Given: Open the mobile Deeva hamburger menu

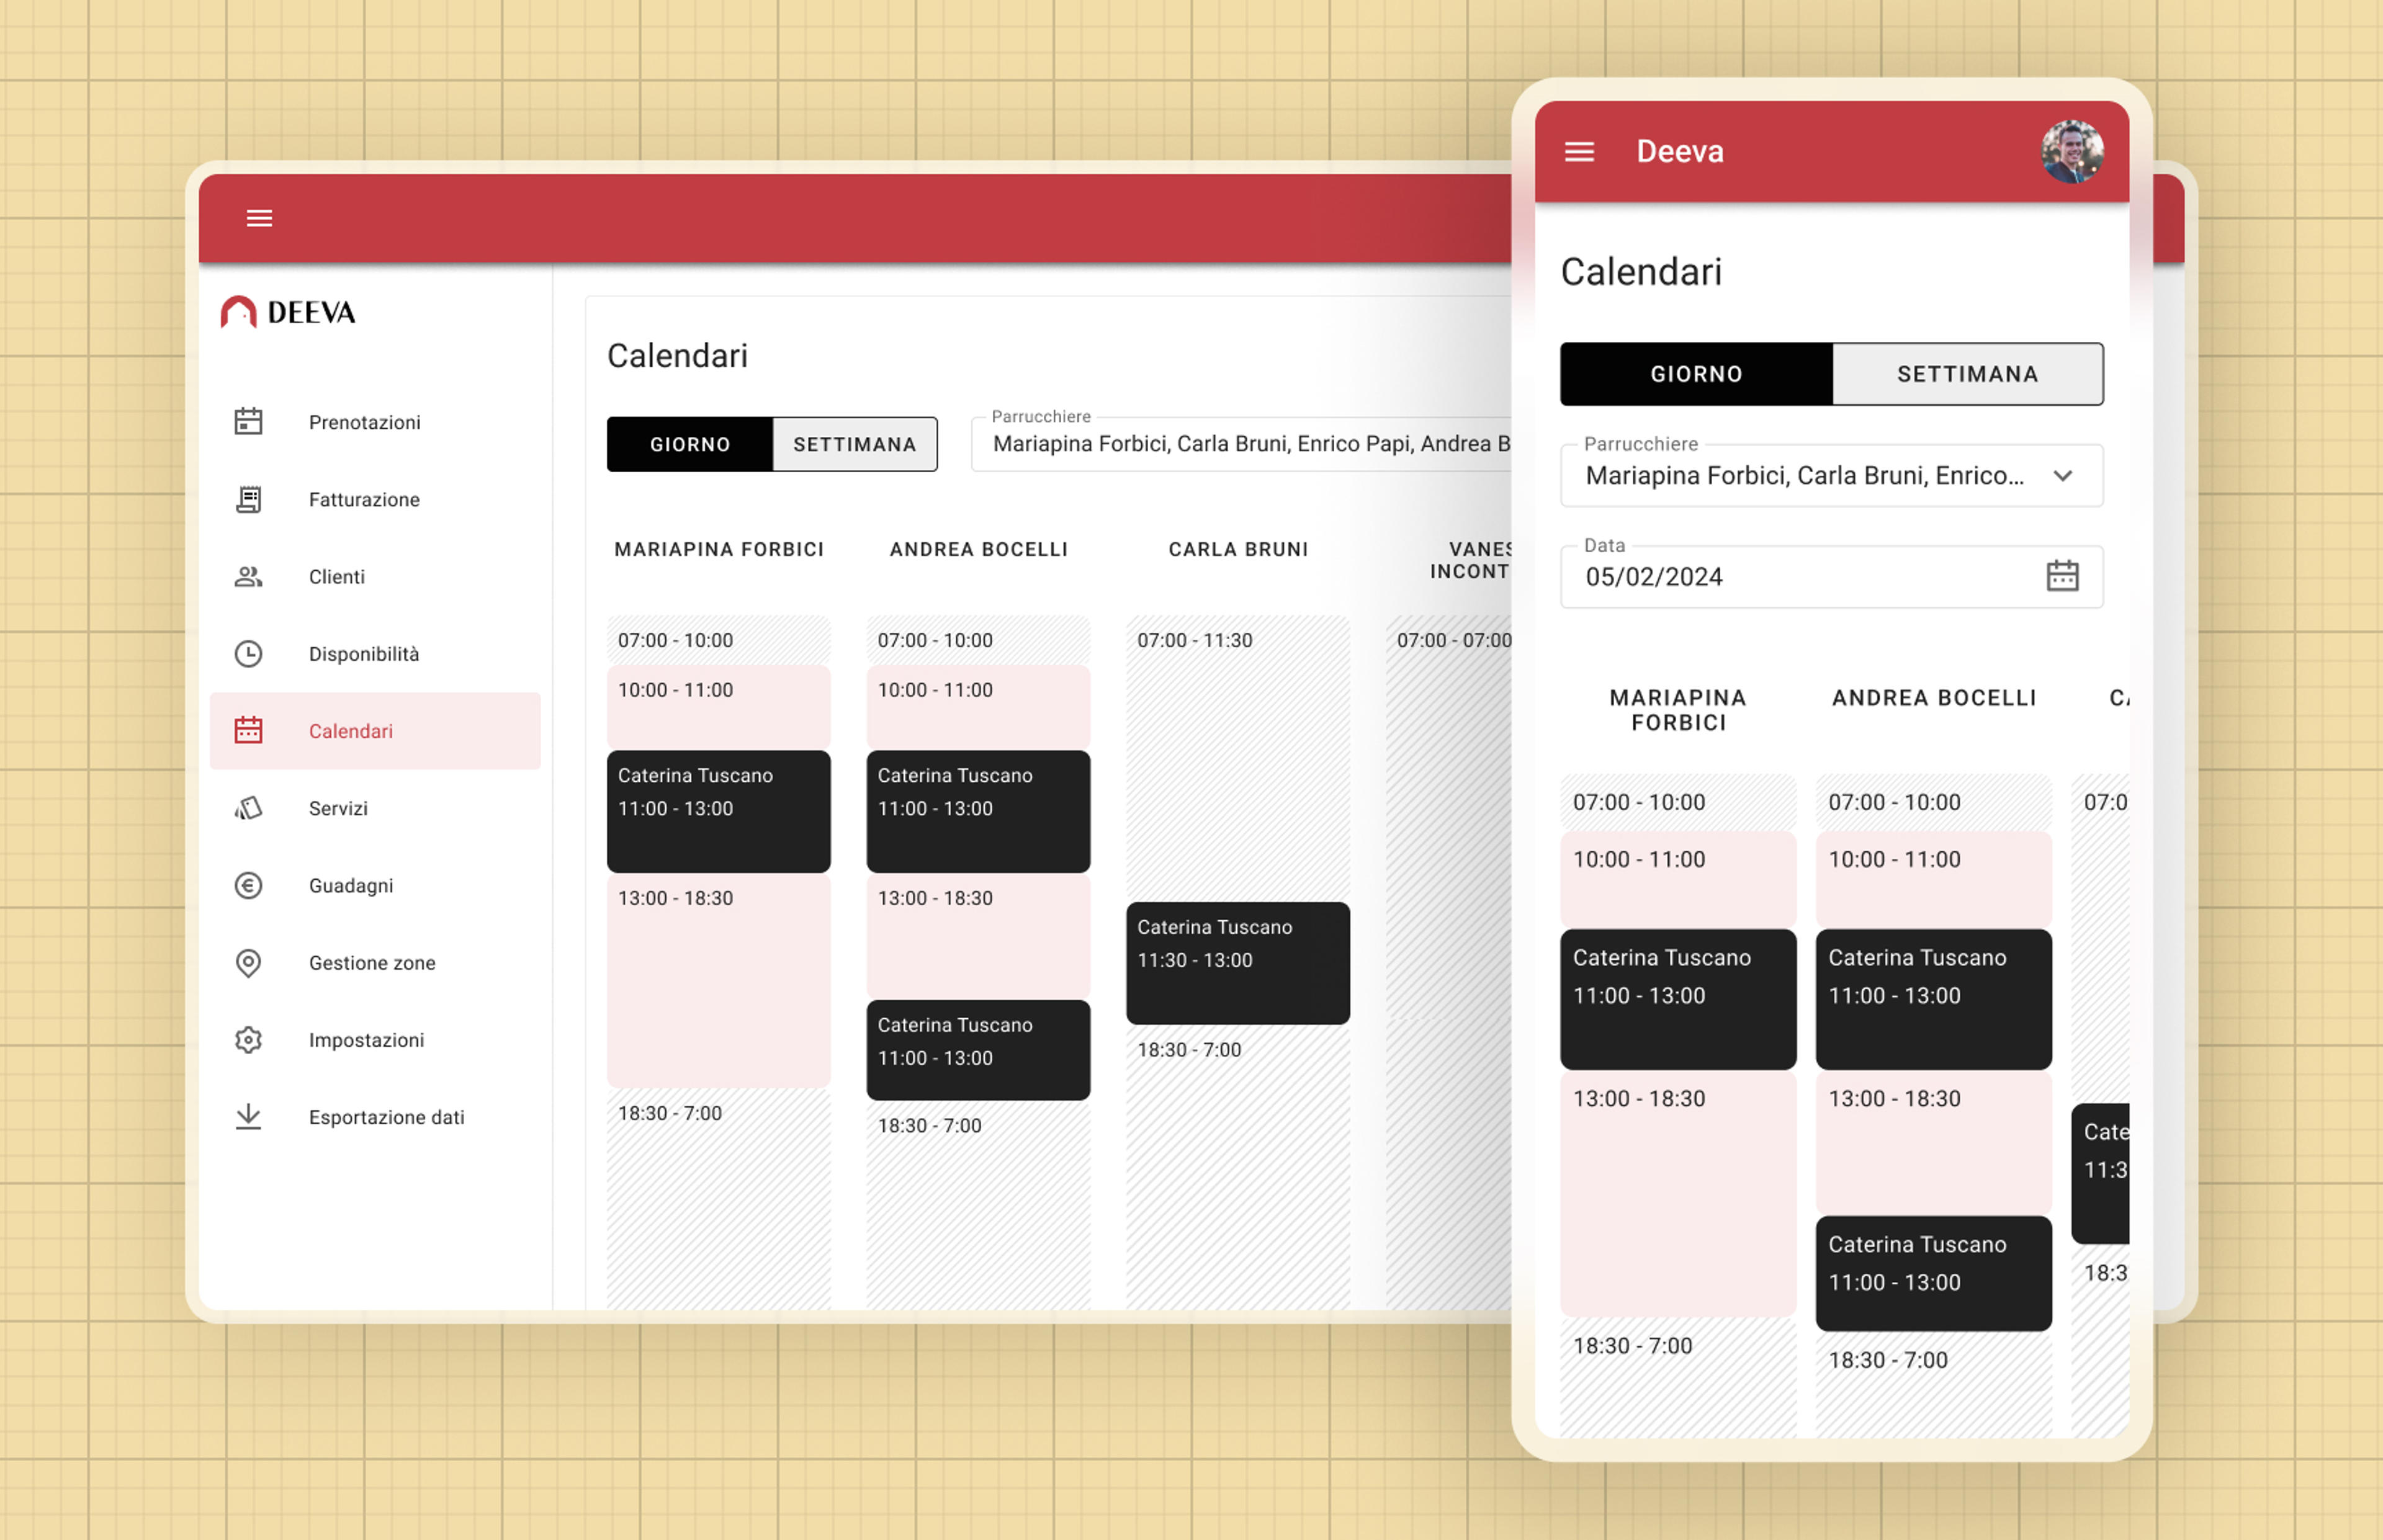Looking at the screenshot, I should (x=1579, y=152).
